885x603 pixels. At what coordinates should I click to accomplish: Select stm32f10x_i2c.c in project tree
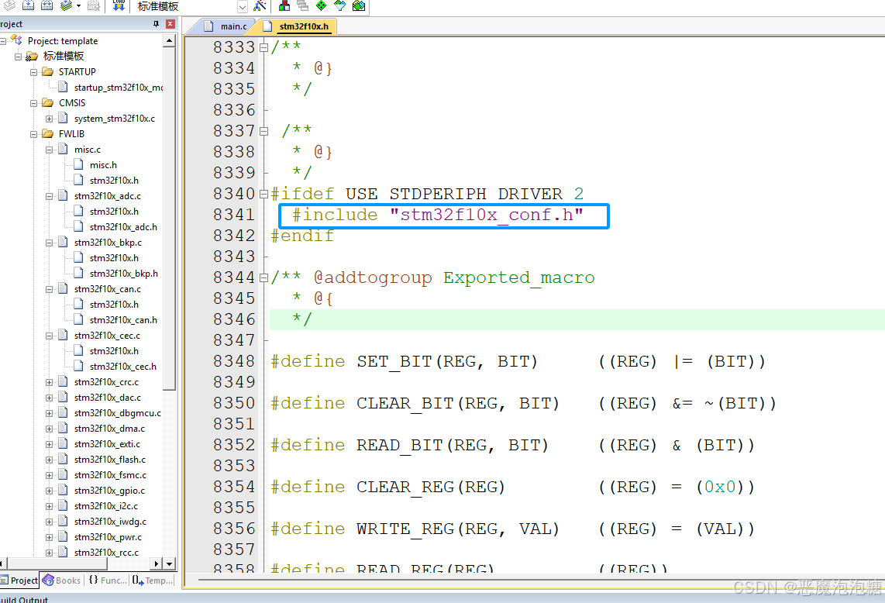coord(106,506)
